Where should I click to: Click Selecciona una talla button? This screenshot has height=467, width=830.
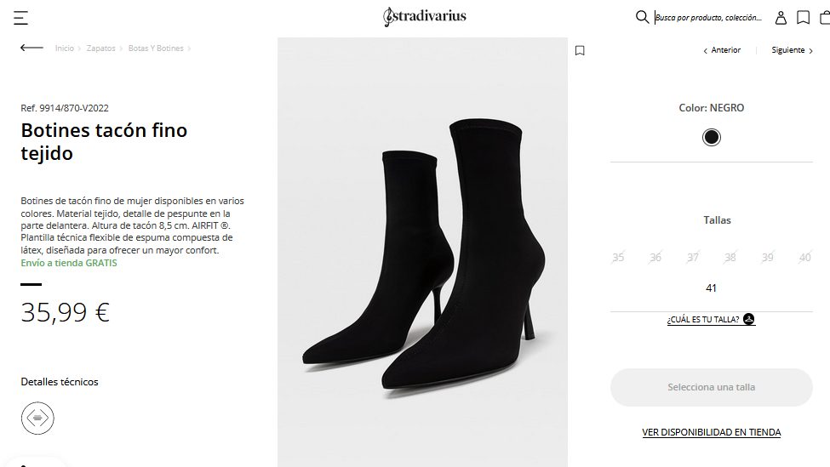tap(712, 387)
